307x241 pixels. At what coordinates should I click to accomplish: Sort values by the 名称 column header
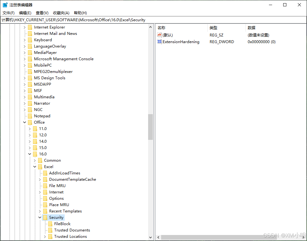(182, 28)
